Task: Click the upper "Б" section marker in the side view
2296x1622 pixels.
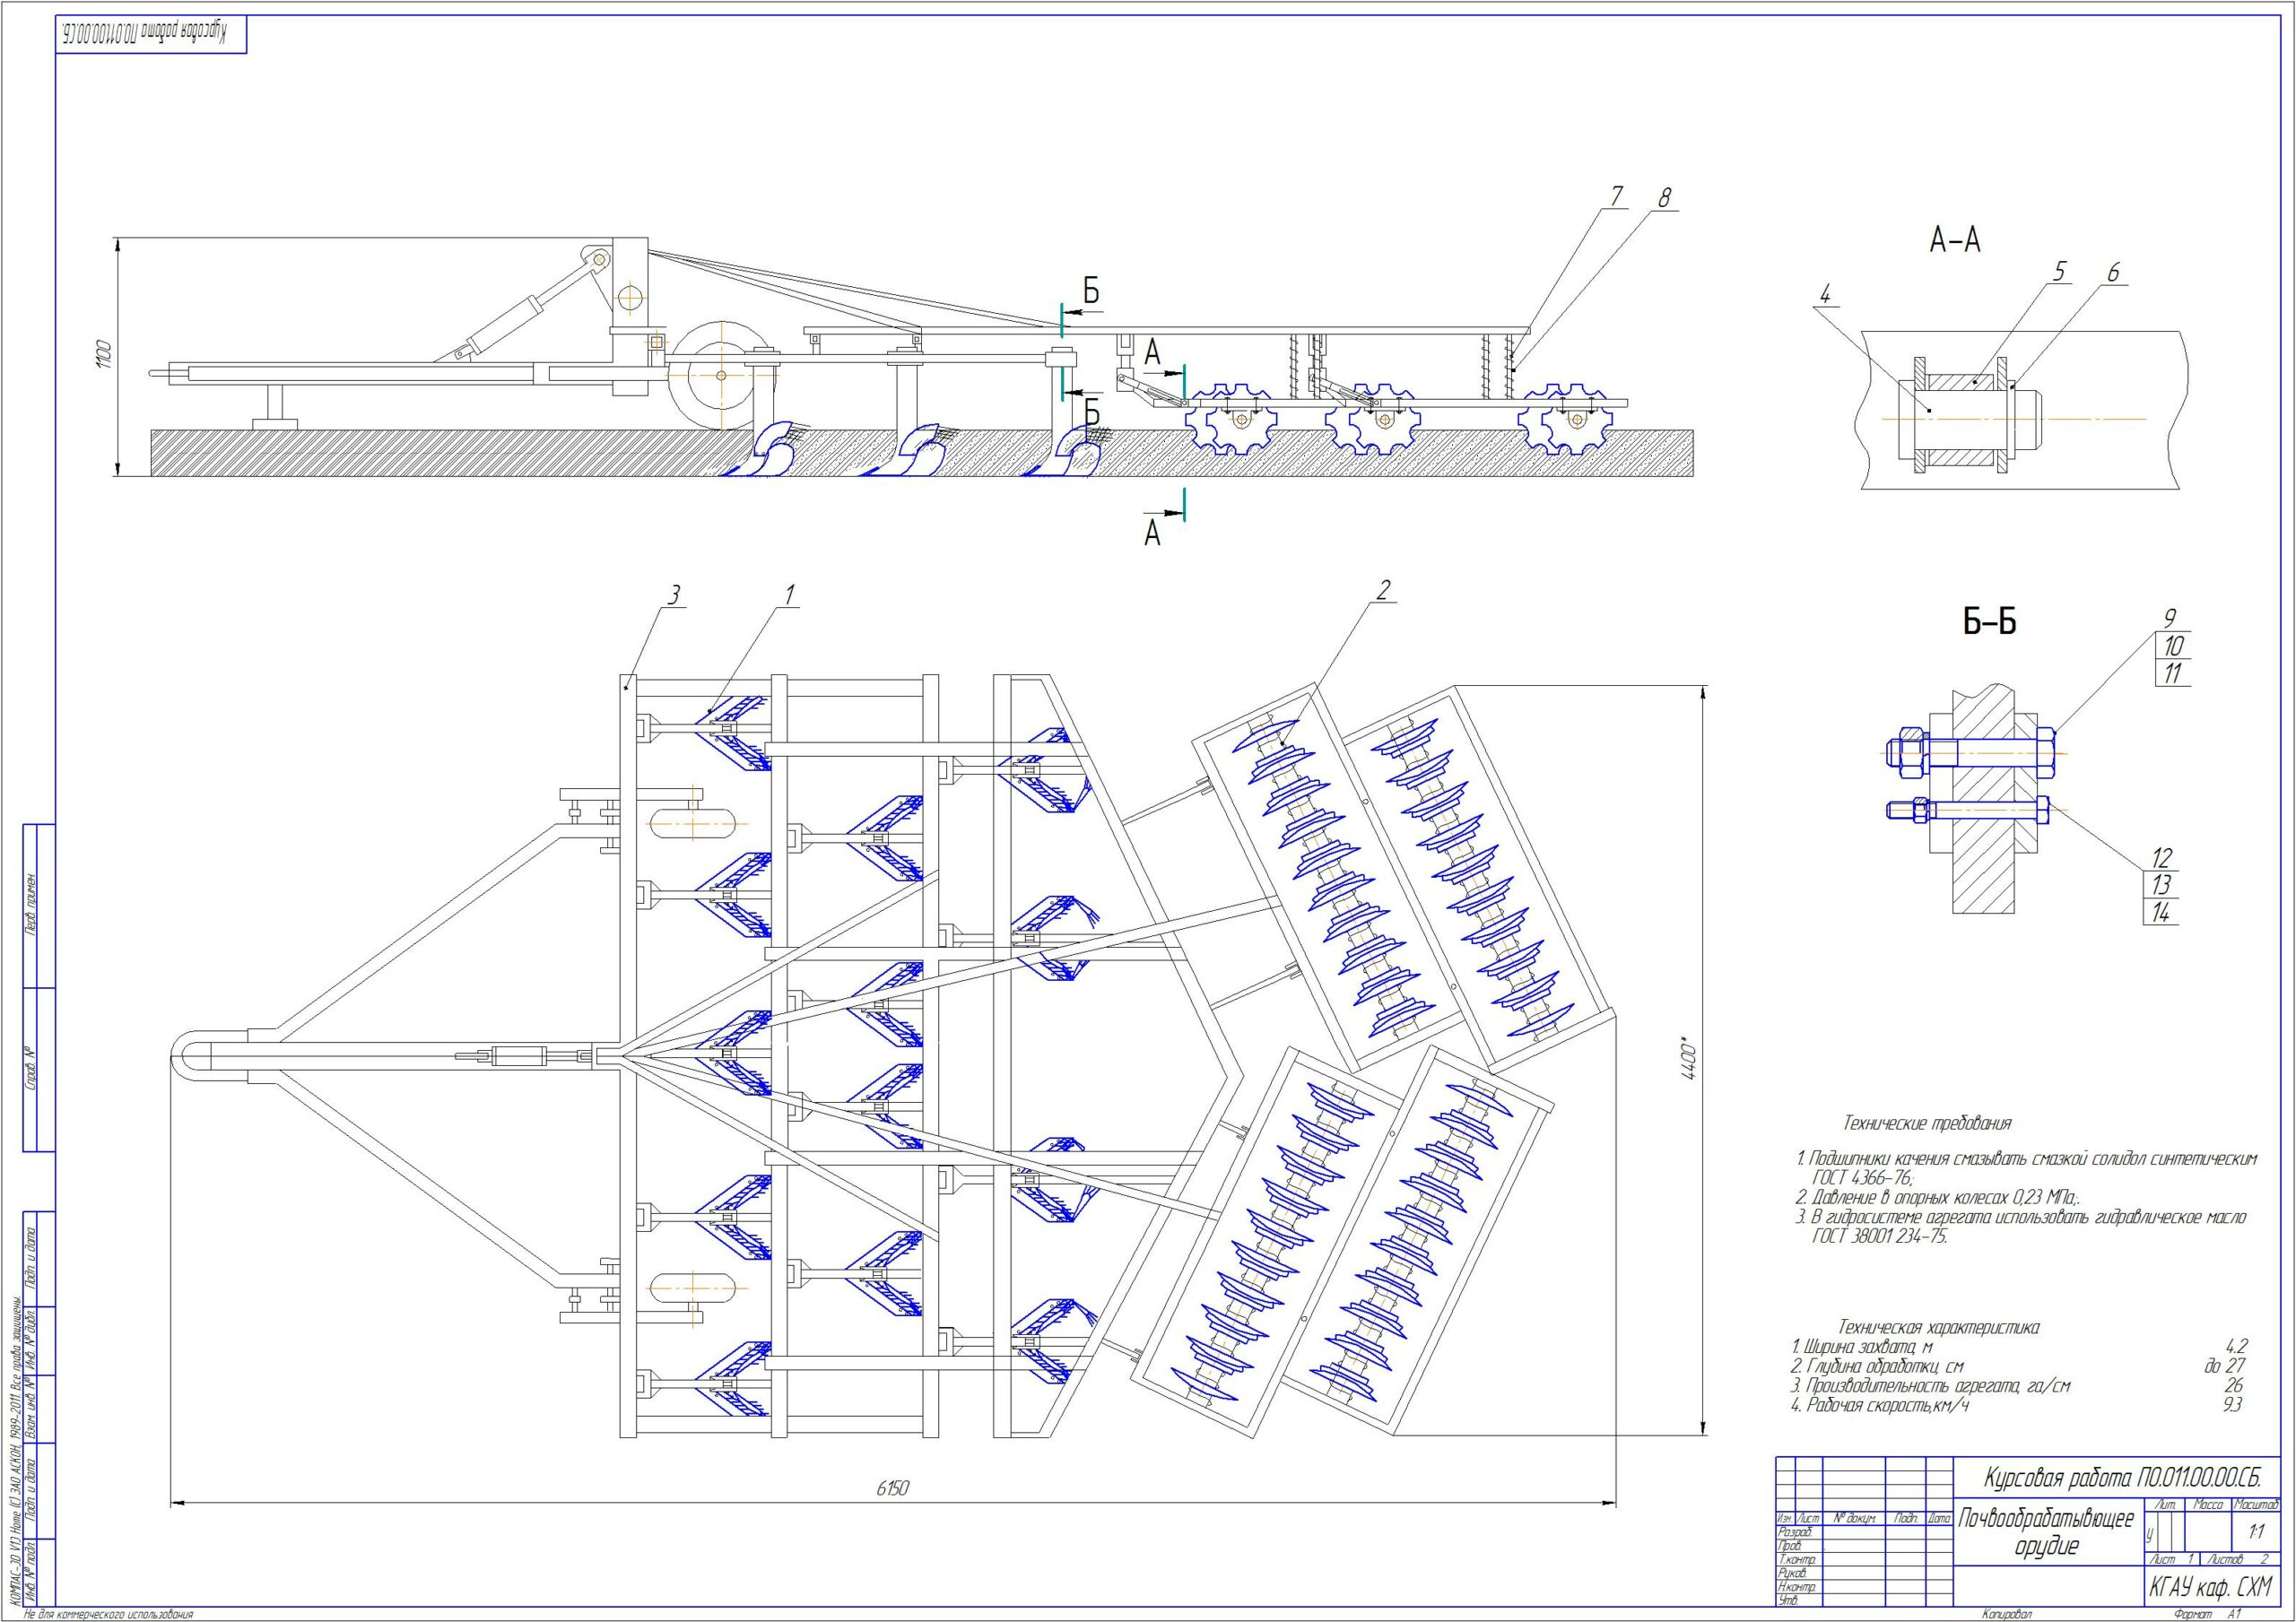Action: coord(1092,291)
